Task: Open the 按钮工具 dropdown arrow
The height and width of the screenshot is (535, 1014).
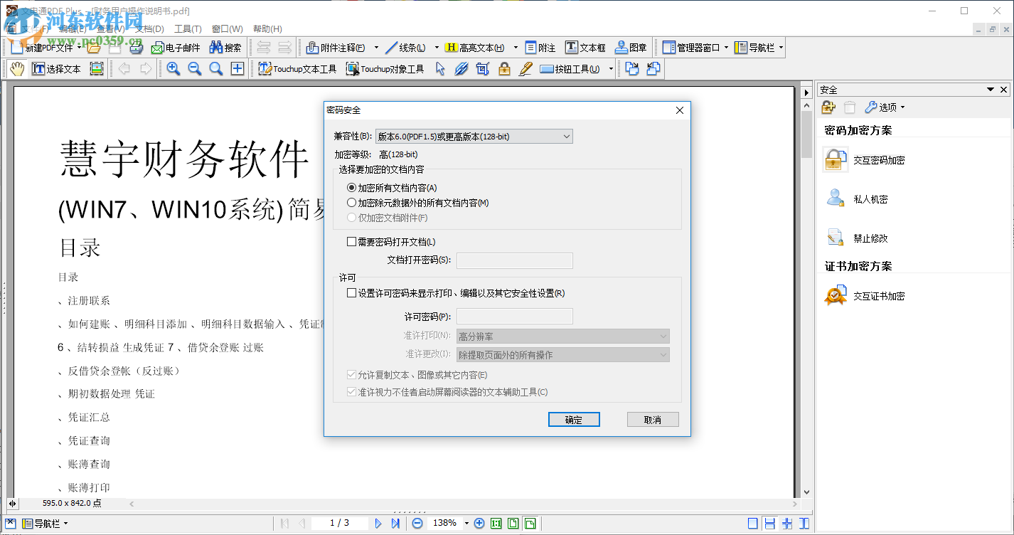Action: 609,68
